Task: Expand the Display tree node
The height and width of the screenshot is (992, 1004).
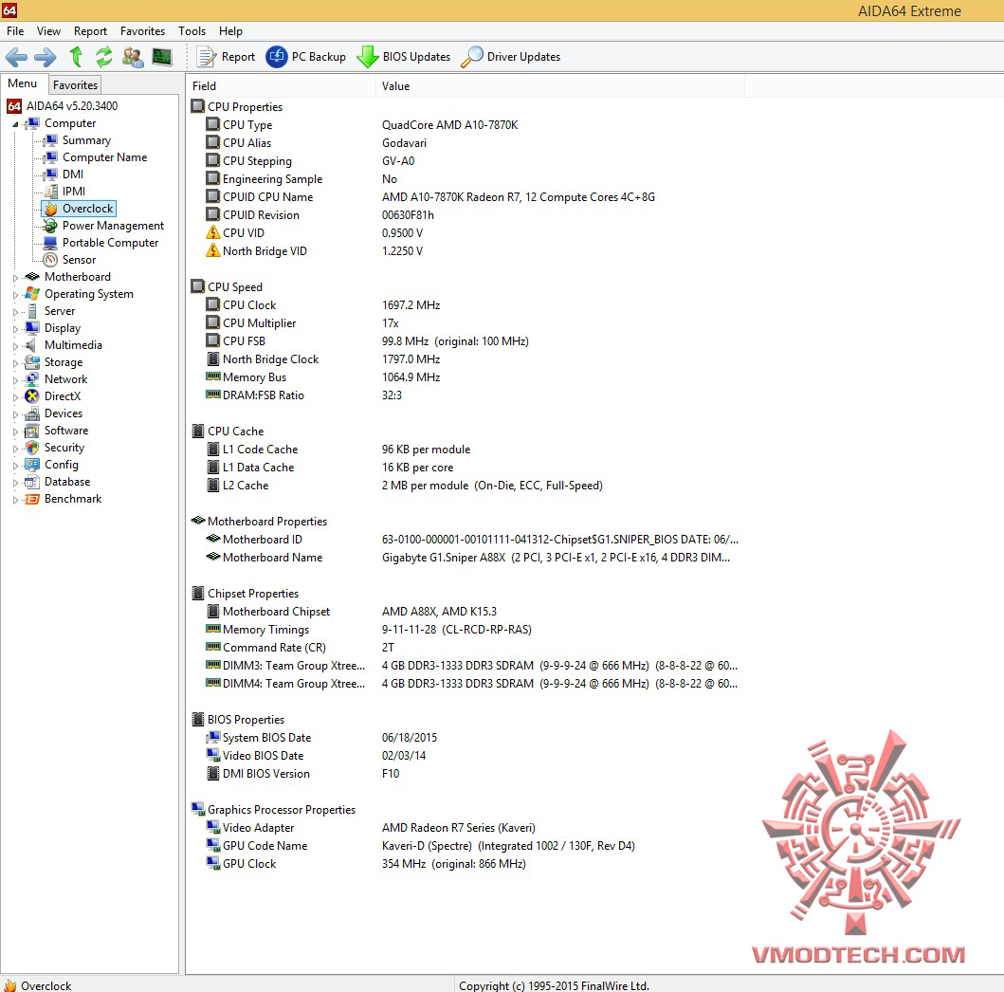Action: pyautogui.click(x=15, y=329)
